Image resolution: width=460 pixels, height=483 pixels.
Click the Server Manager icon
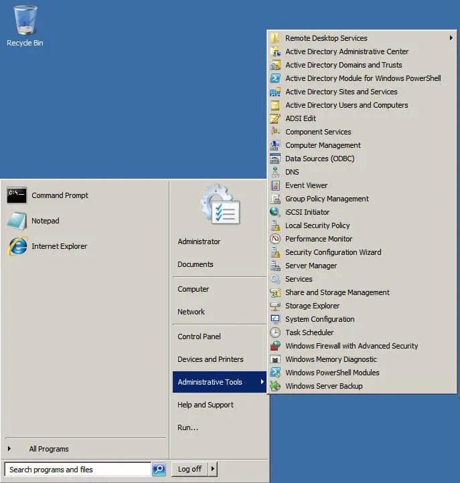pos(275,266)
